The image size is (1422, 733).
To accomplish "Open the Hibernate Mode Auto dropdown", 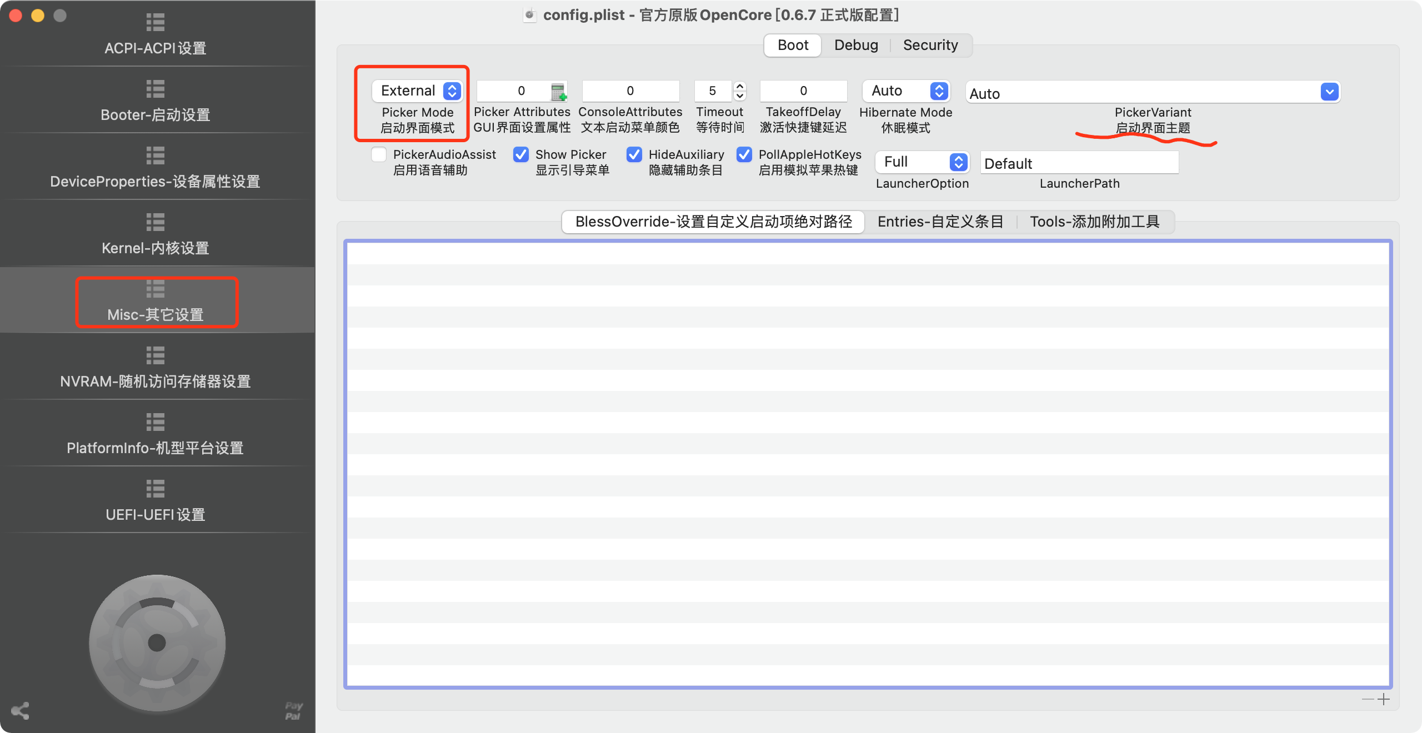I will tap(906, 91).
